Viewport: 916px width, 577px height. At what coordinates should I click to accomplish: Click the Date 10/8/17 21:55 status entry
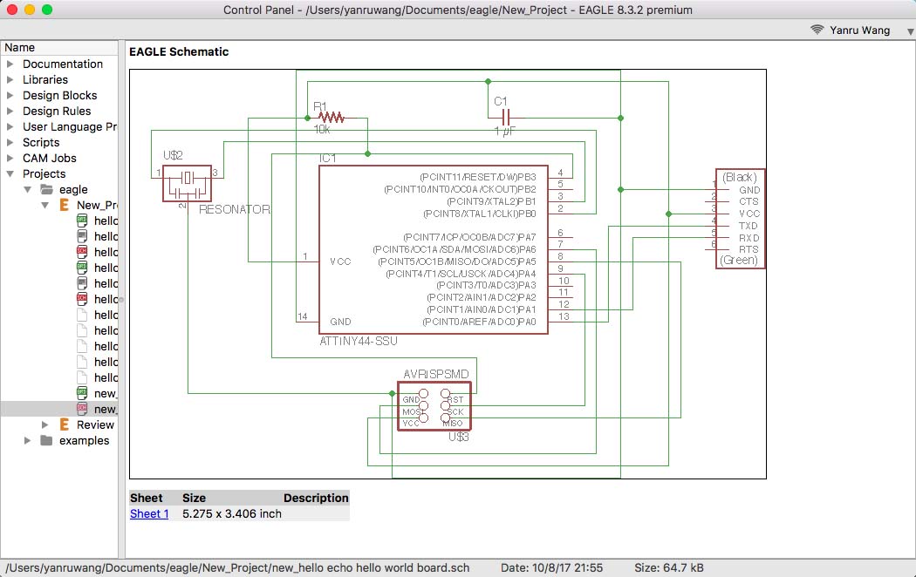tap(551, 568)
